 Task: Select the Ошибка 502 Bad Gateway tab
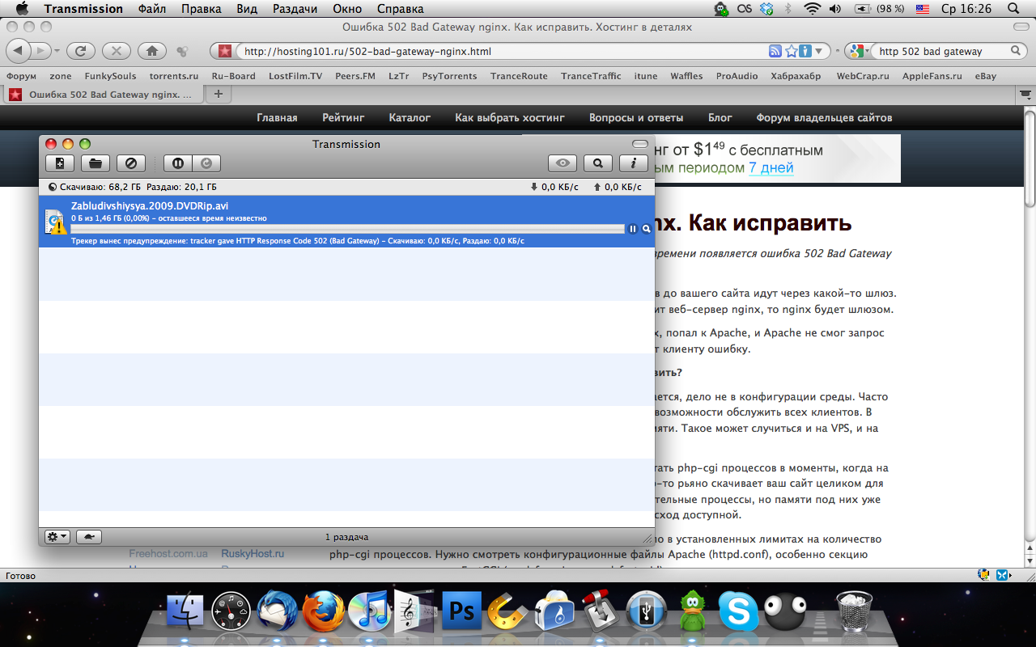(103, 94)
